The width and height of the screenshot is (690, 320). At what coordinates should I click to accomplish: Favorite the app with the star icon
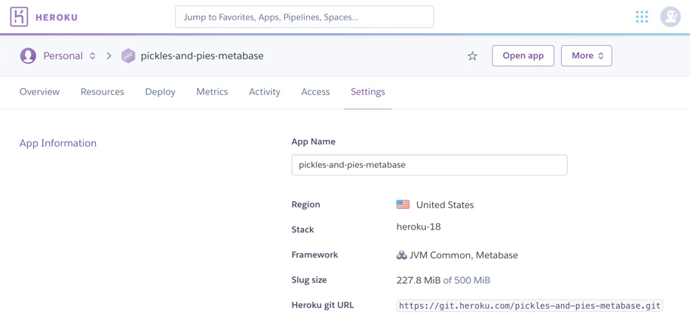(x=472, y=56)
